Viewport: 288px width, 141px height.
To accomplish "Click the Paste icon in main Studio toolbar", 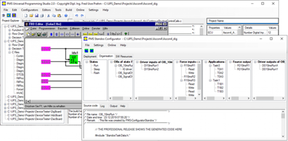I will click(x=59, y=15).
